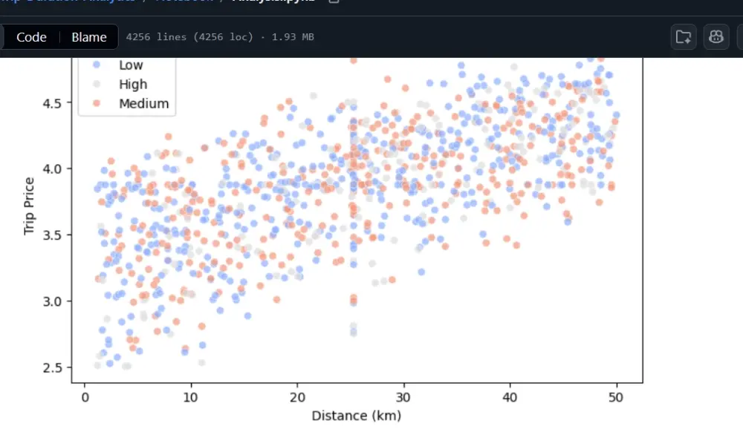The image size is (743, 432).
Task: Click the 'Trip Price' y-axis label
Action: [29, 206]
